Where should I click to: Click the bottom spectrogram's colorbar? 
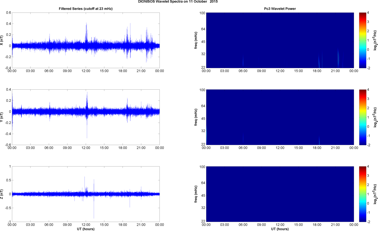click(362, 194)
